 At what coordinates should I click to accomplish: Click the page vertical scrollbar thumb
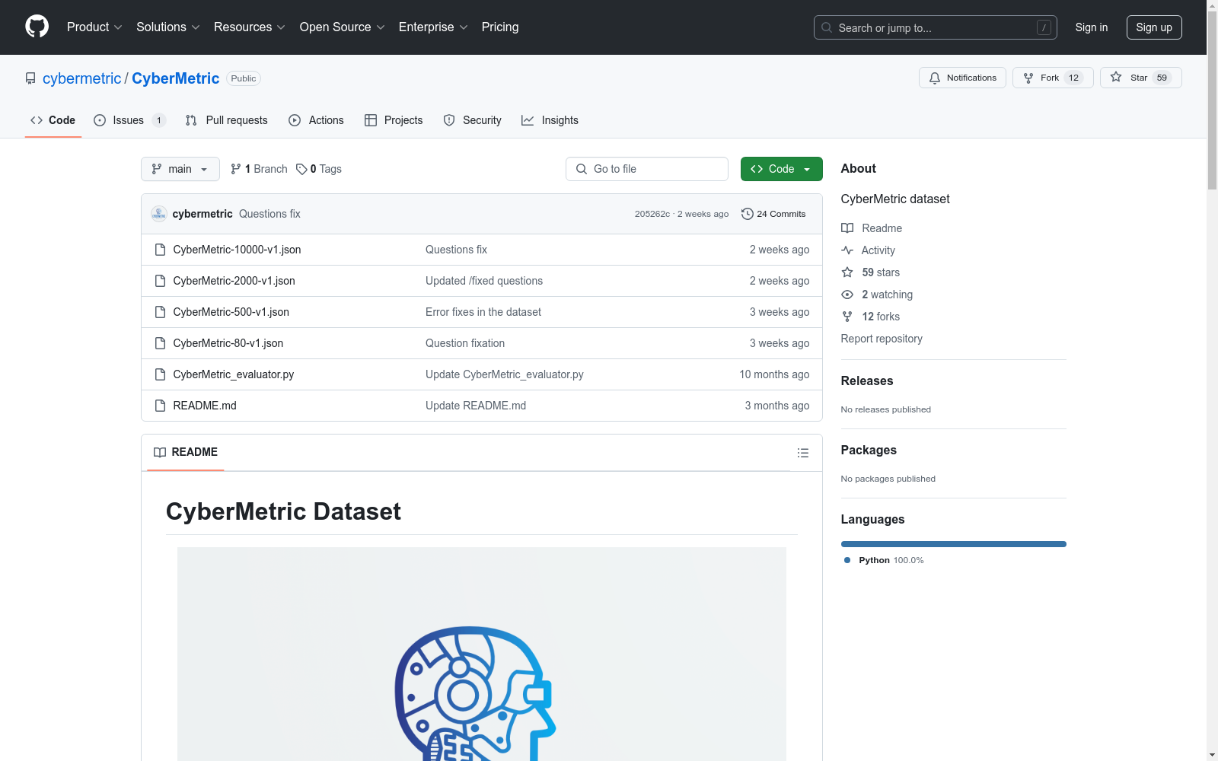(1212, 99)
